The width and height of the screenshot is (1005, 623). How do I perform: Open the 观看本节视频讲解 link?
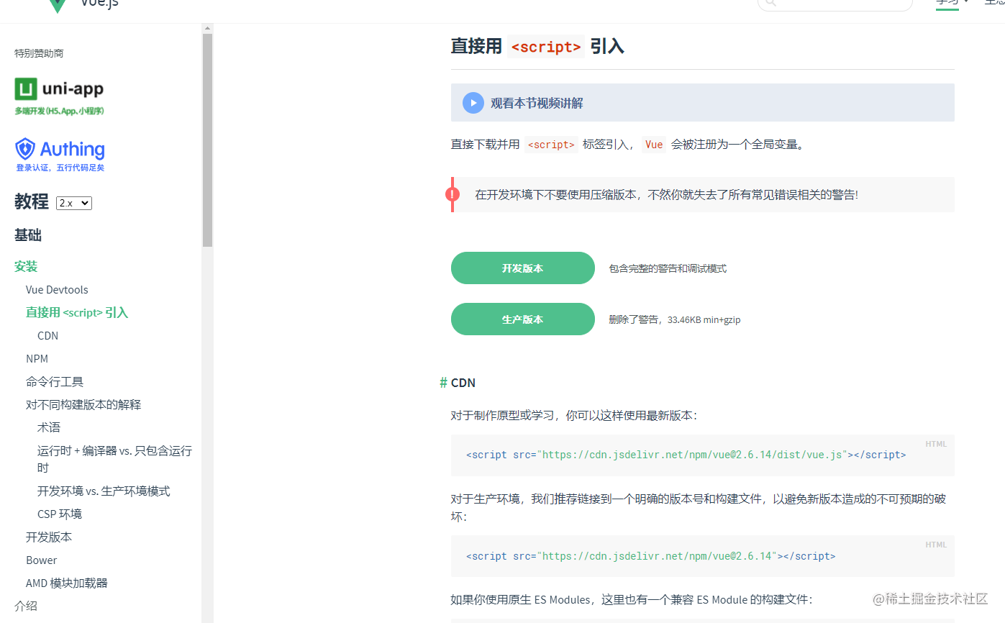[537, 103]
